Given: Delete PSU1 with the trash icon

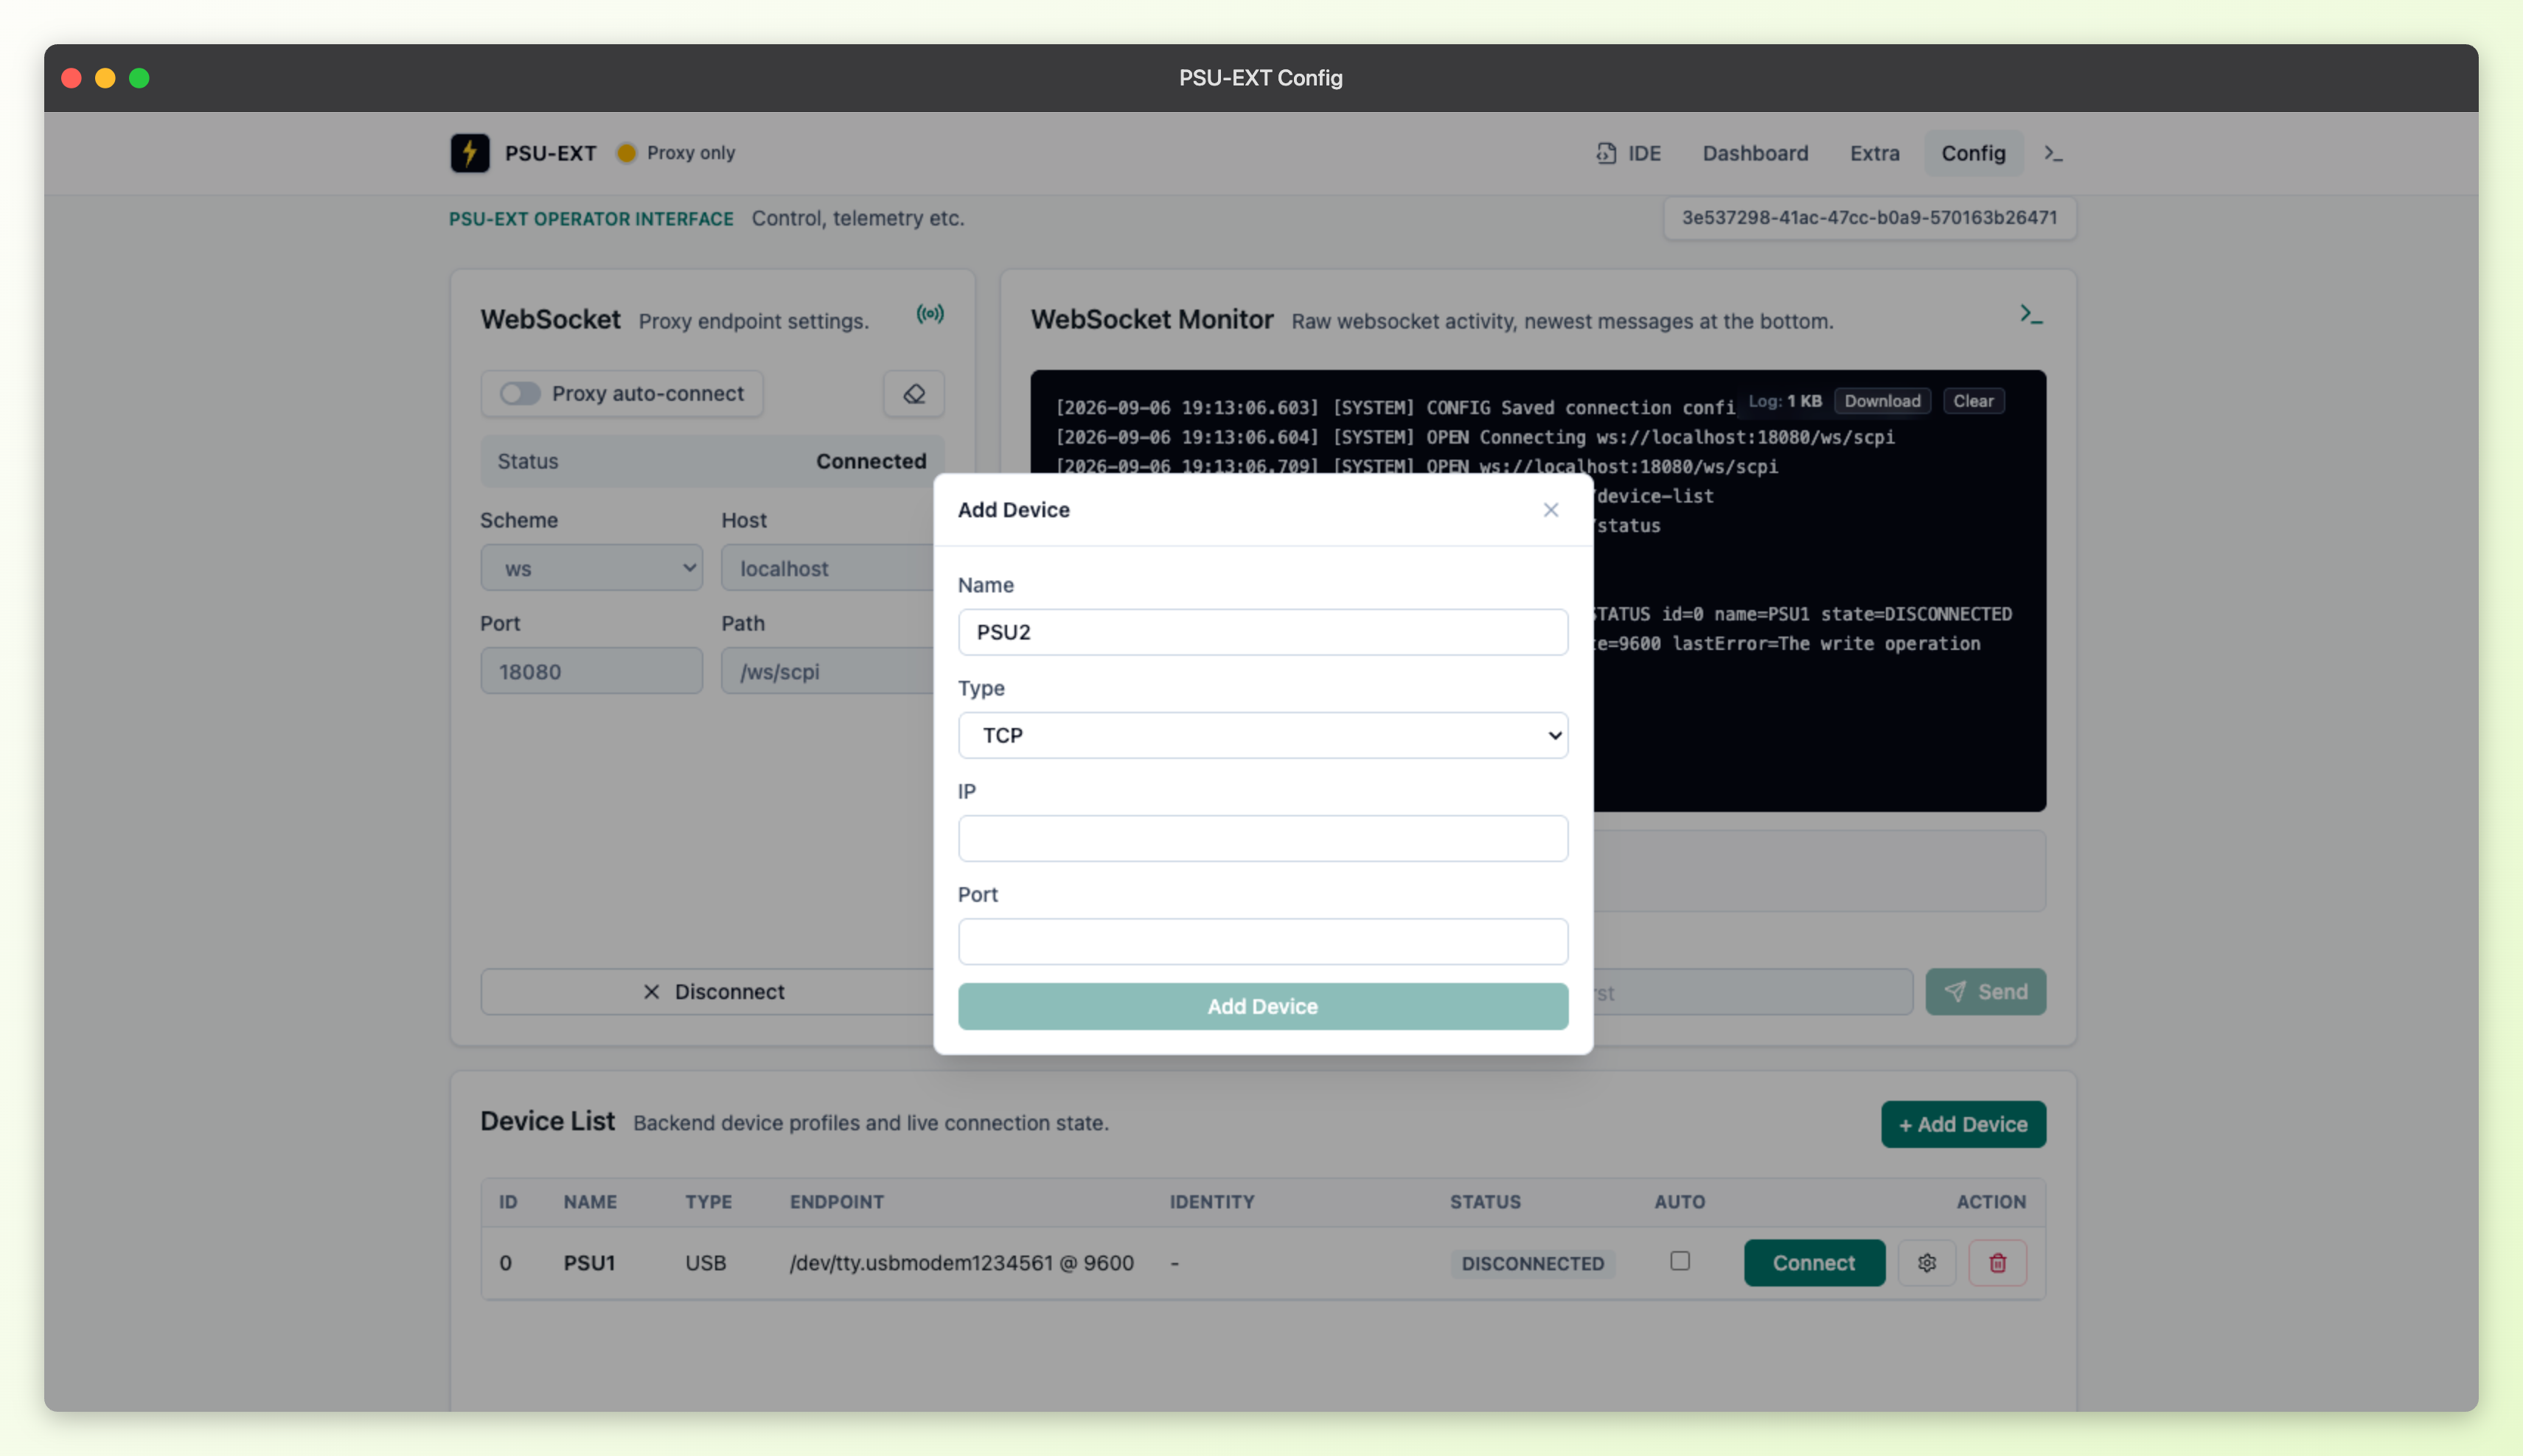Looking at the screenshot, I should pos(1998,1263).
